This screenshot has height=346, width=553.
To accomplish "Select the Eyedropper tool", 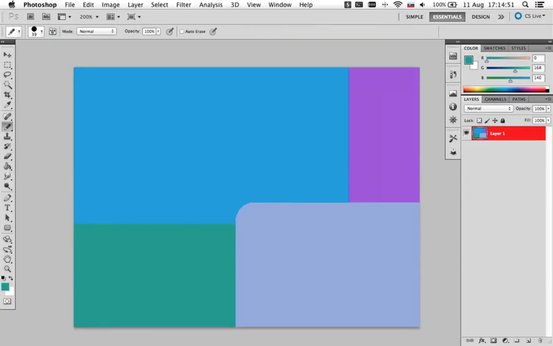I will click(8, 104).
